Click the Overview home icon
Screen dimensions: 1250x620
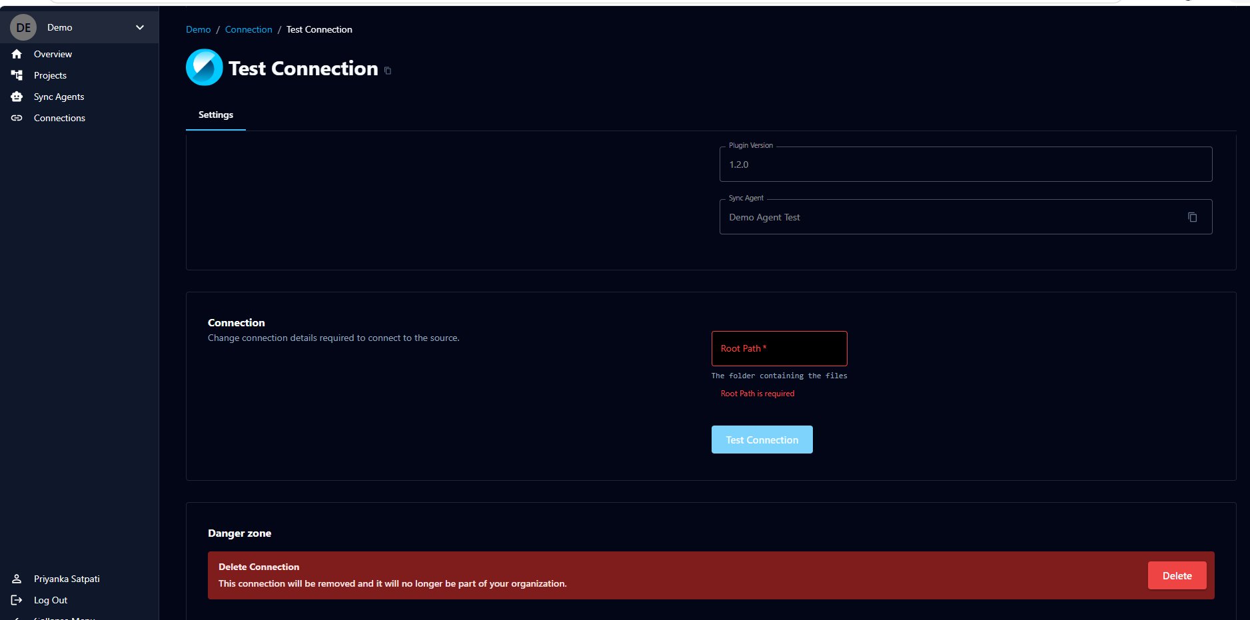click(17, 54)
